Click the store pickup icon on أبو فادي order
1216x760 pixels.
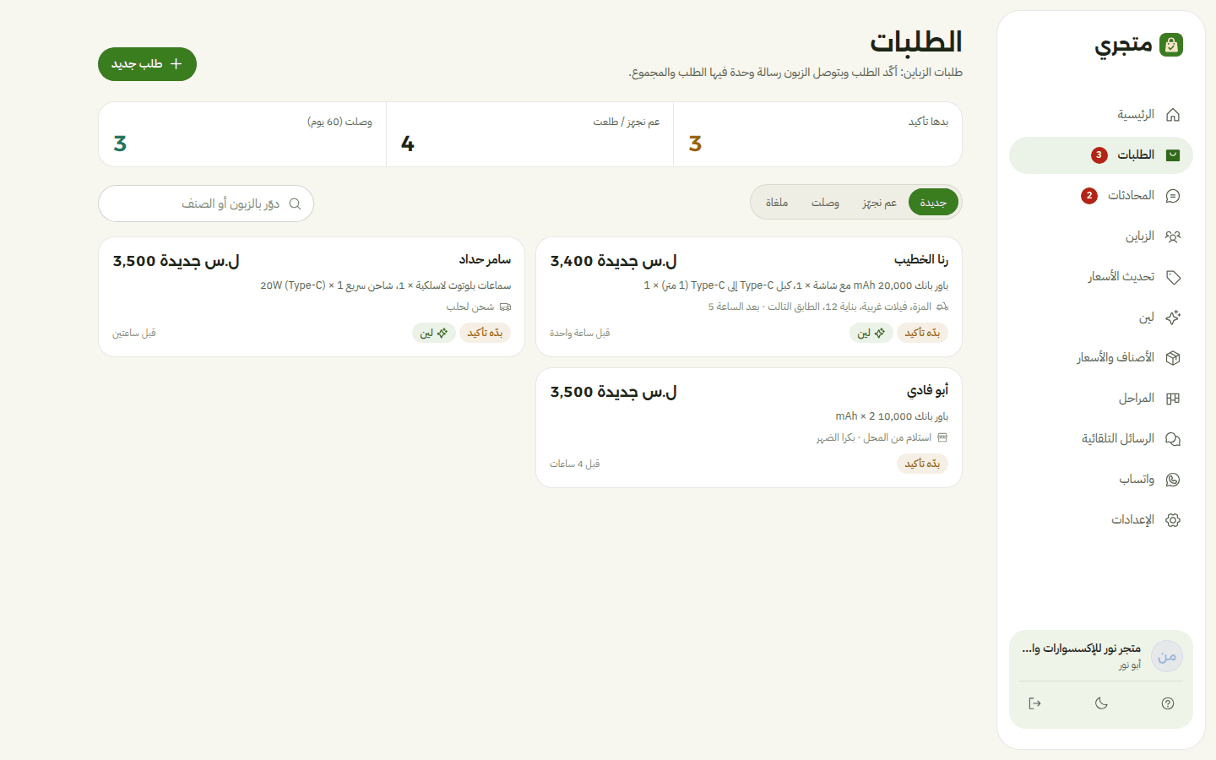coord(942,438)
